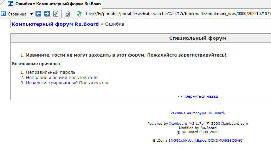Go forward with the blue right arrow
This screenshot has height=149, width=271.
click(x=47, y=14)
